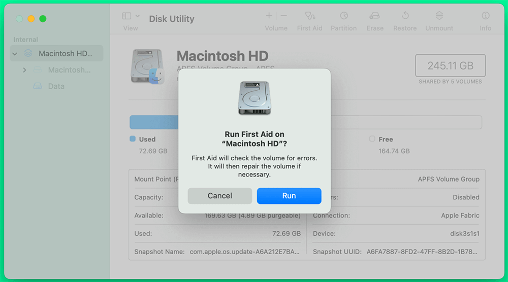The height and width of the screenshot is (282, 508).
Task: Click the 164.74 GB free value
Action: [394, 151]
